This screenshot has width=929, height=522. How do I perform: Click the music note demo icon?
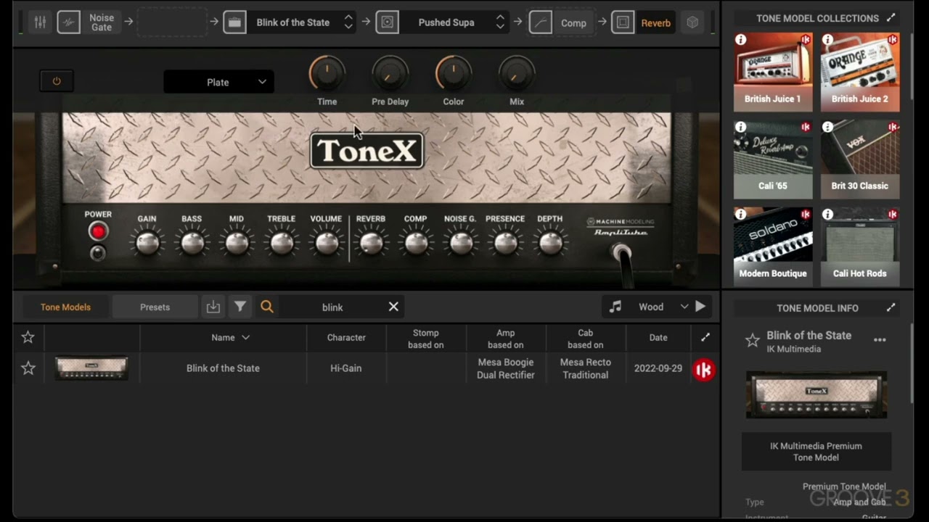click(x=615, y=307)
